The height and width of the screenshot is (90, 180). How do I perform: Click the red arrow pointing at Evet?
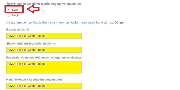33,9
